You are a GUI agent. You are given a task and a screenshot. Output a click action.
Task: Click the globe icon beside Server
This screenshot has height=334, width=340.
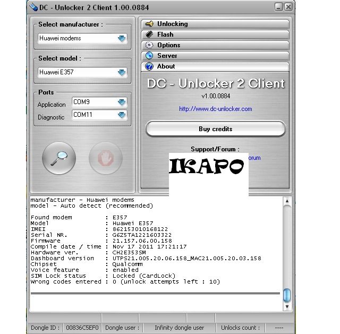click(x=149, y=55)
